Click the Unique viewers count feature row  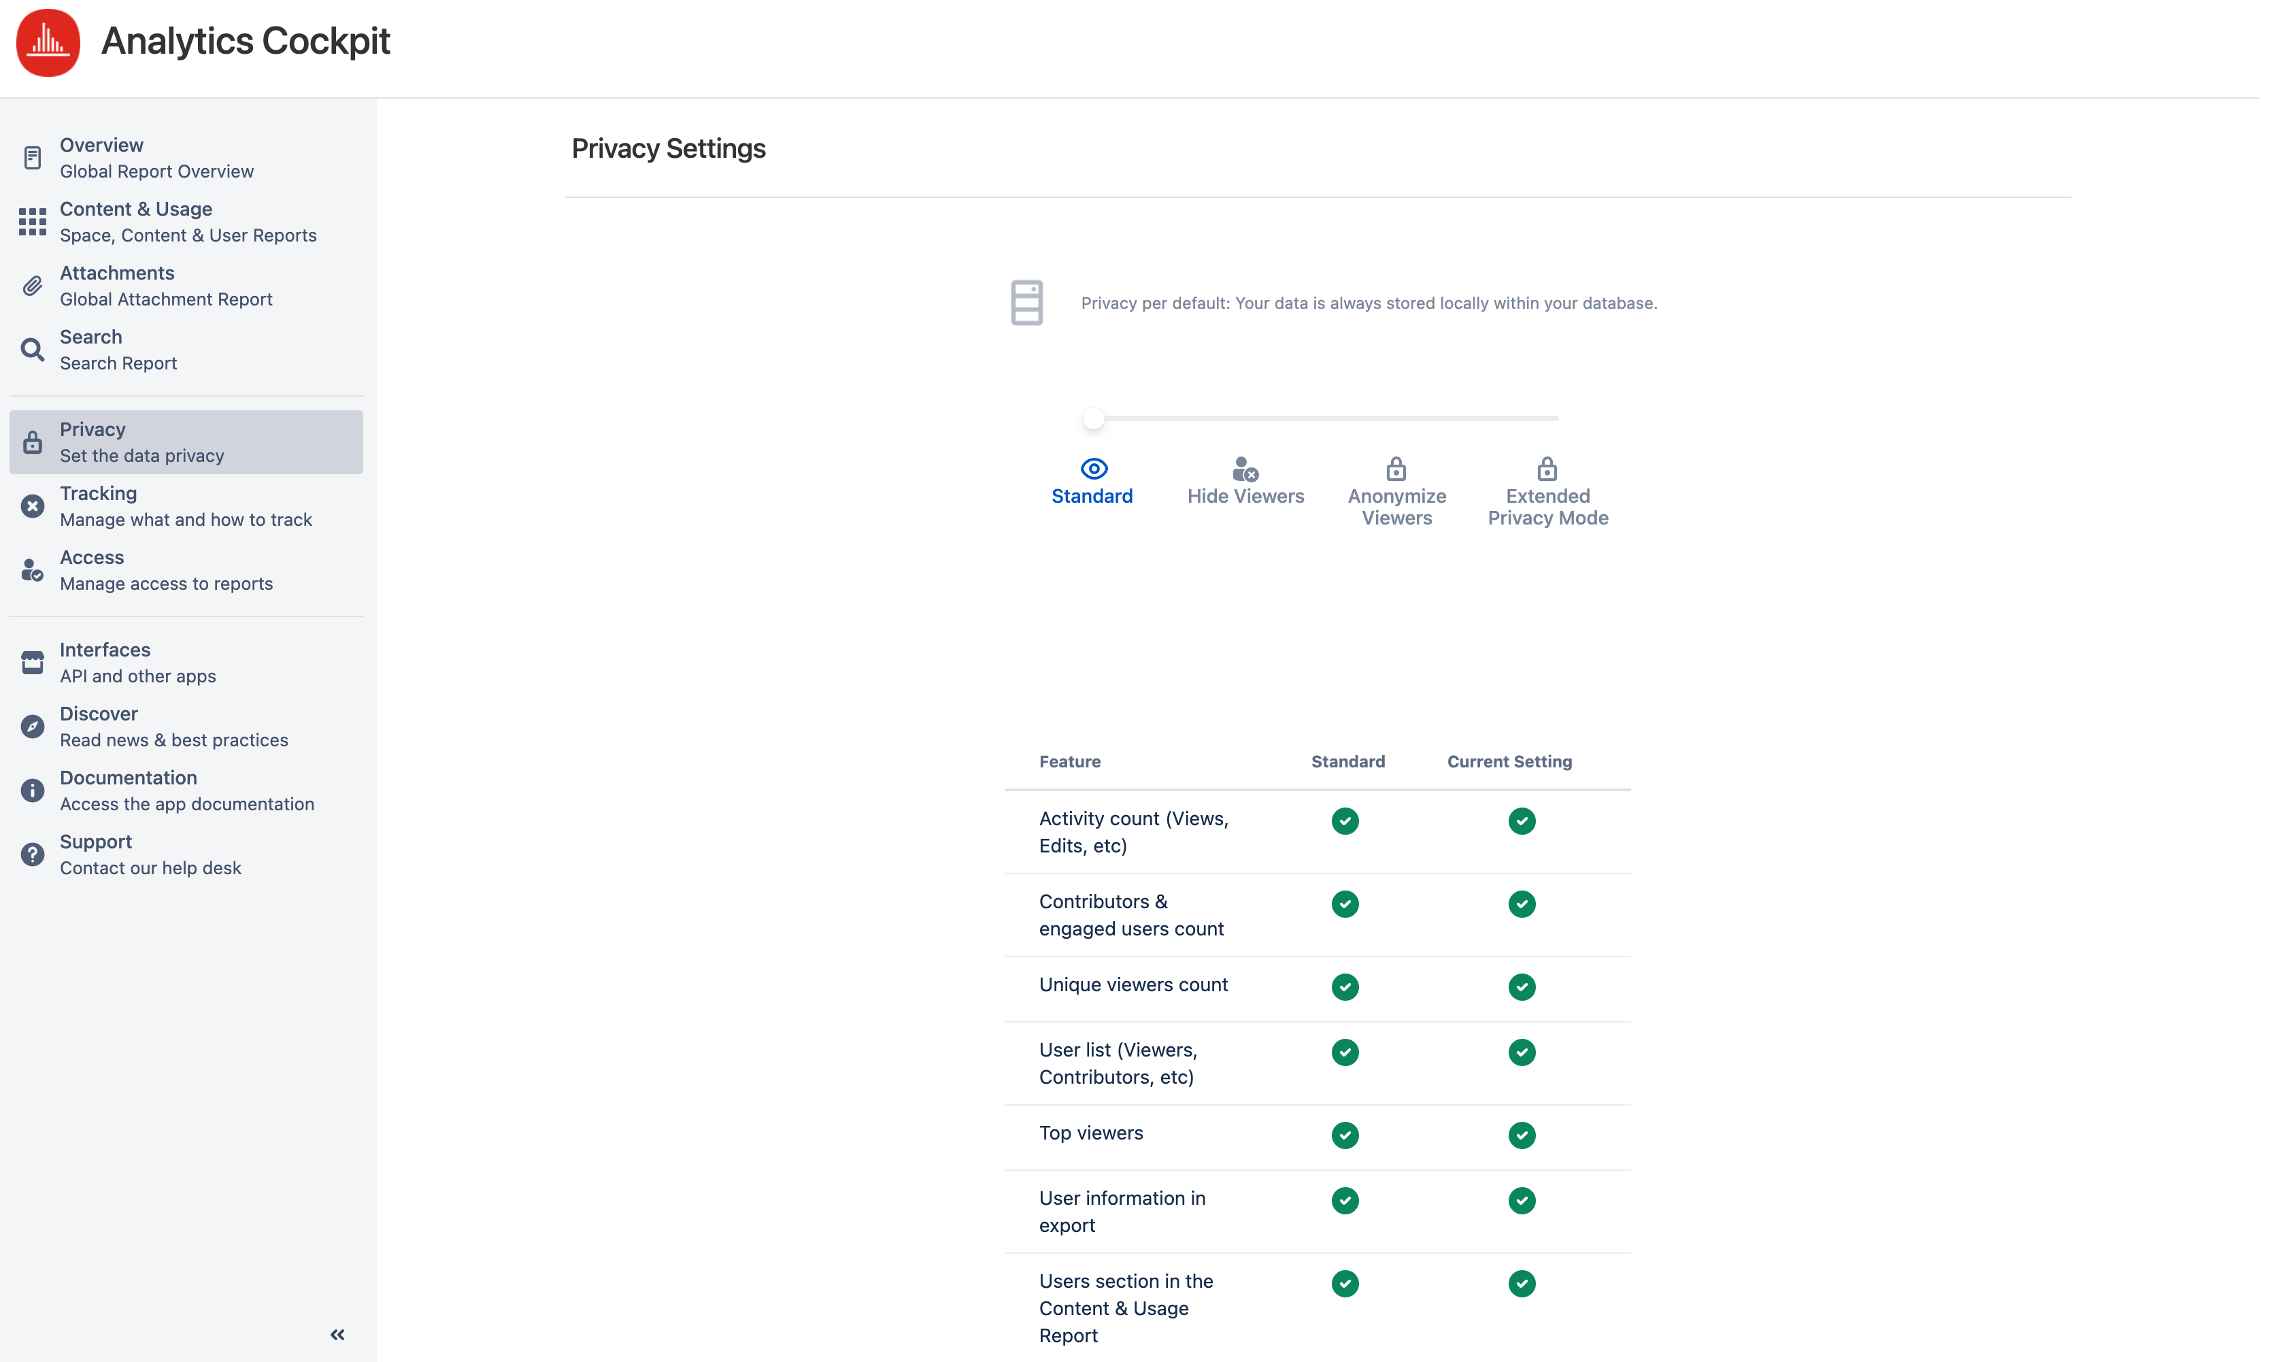coord(1133,985)
